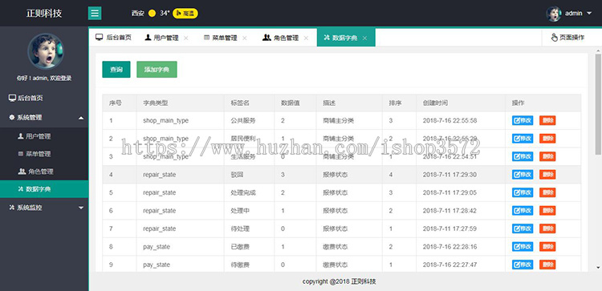Click the 查询 button
The width and height of the screenshot is (602, 291).
tap(116, 70)
